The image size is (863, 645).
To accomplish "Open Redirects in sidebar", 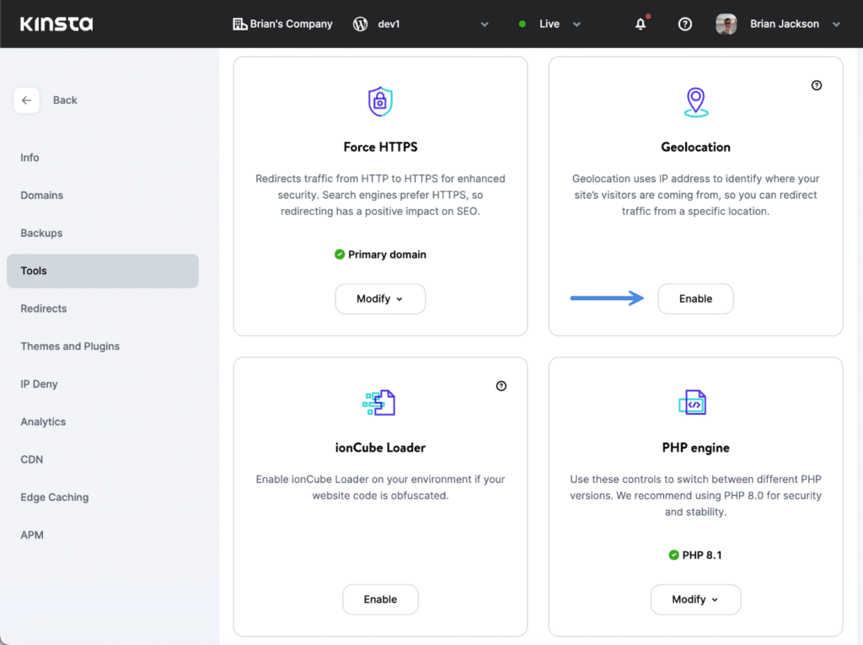I will pyautogui.click(x=44, y=309).
